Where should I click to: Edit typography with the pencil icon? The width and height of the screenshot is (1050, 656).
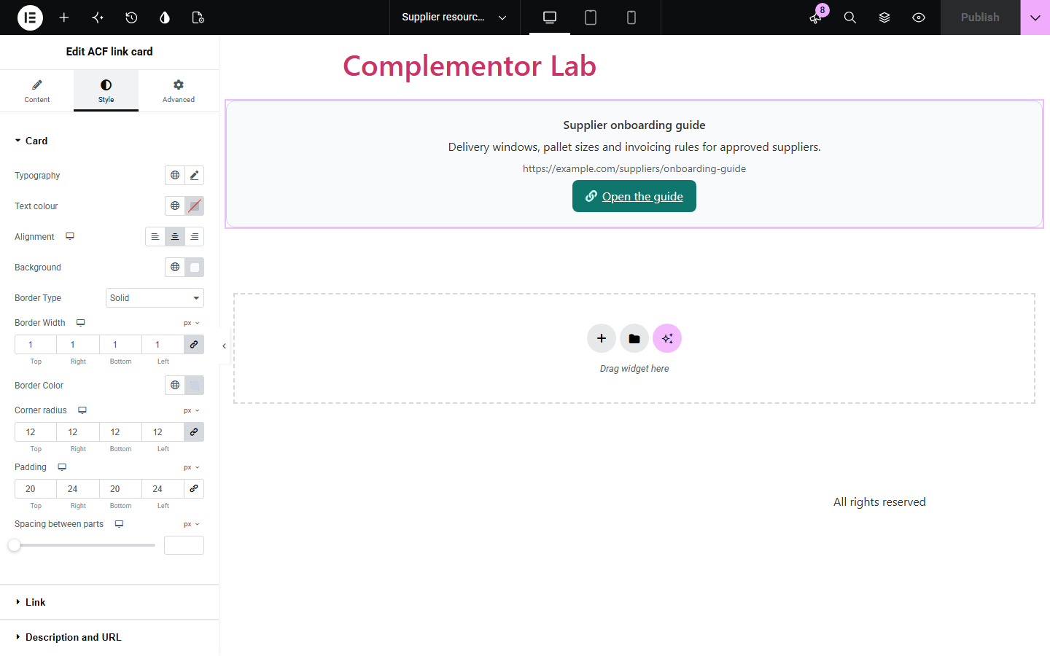tap(194, 175)
